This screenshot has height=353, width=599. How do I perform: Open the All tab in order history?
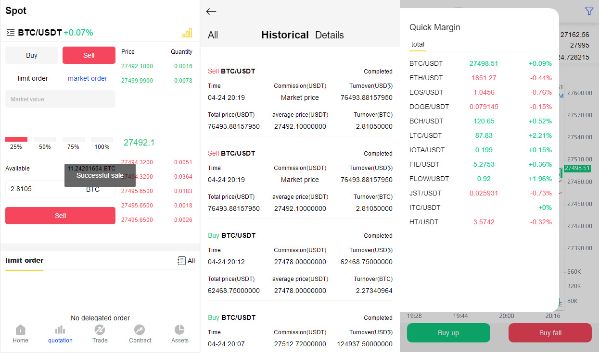(213, 35)
